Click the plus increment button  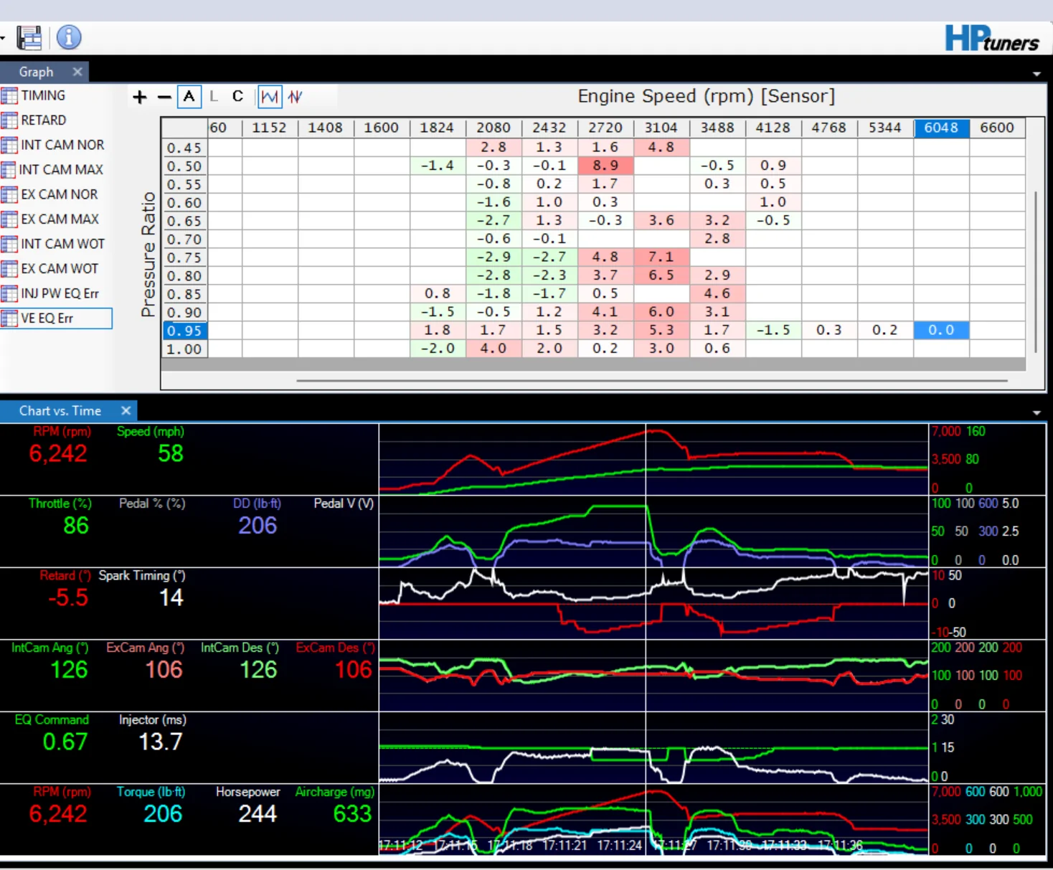point(140,97)
